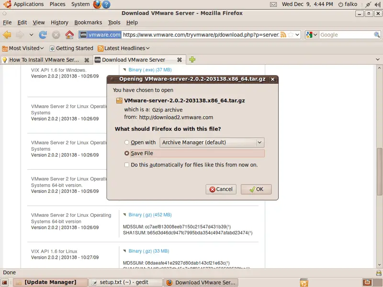Open the address bar URL history dropdown

pos(297,34)
